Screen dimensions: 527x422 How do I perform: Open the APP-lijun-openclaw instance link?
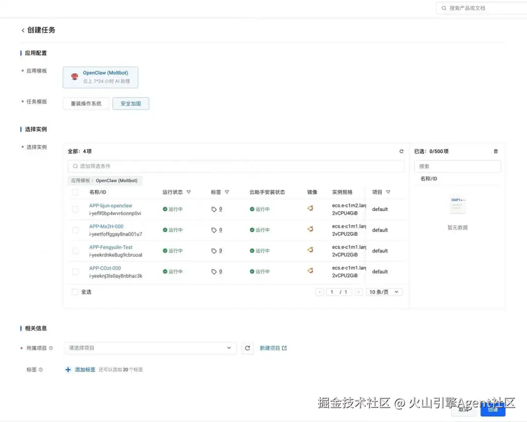click(x=110, y=206)
